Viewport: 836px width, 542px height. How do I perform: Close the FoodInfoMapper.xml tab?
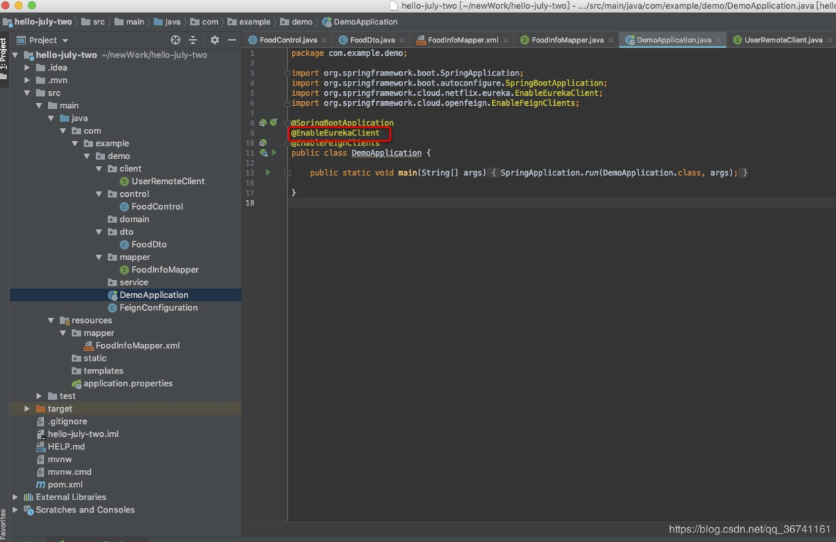click(x=506, y=40)
